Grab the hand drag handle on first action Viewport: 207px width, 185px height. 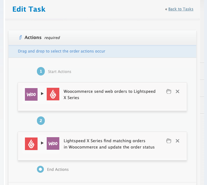169,92
